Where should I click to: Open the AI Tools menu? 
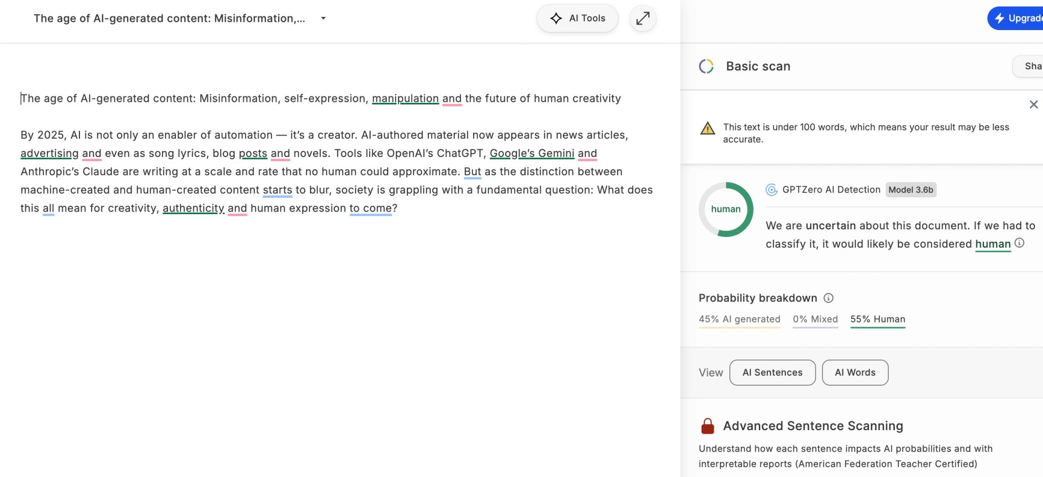click(578, 18)
